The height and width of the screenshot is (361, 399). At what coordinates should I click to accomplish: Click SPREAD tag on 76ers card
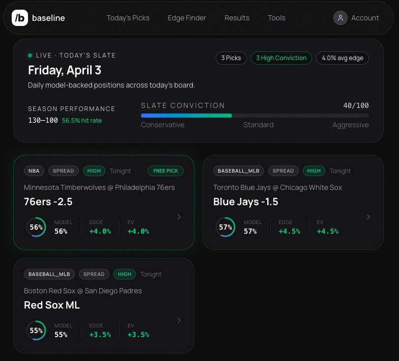63,171
